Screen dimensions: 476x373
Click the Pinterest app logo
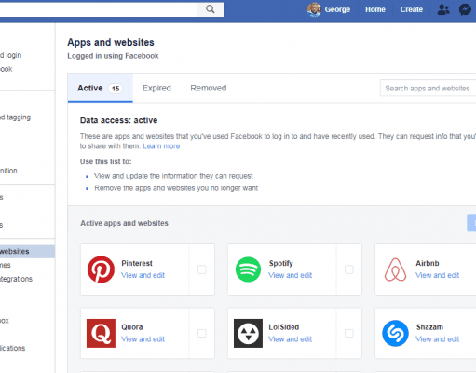pos(101,269)
